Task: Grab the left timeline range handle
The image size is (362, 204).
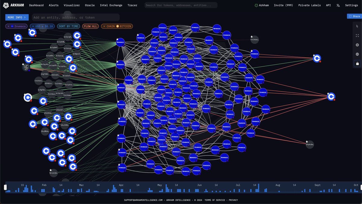Action: click(5, 187)
